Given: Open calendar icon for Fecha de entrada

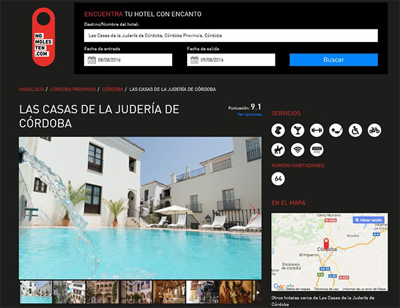Looking at the screenshot, I should (91, 60).
